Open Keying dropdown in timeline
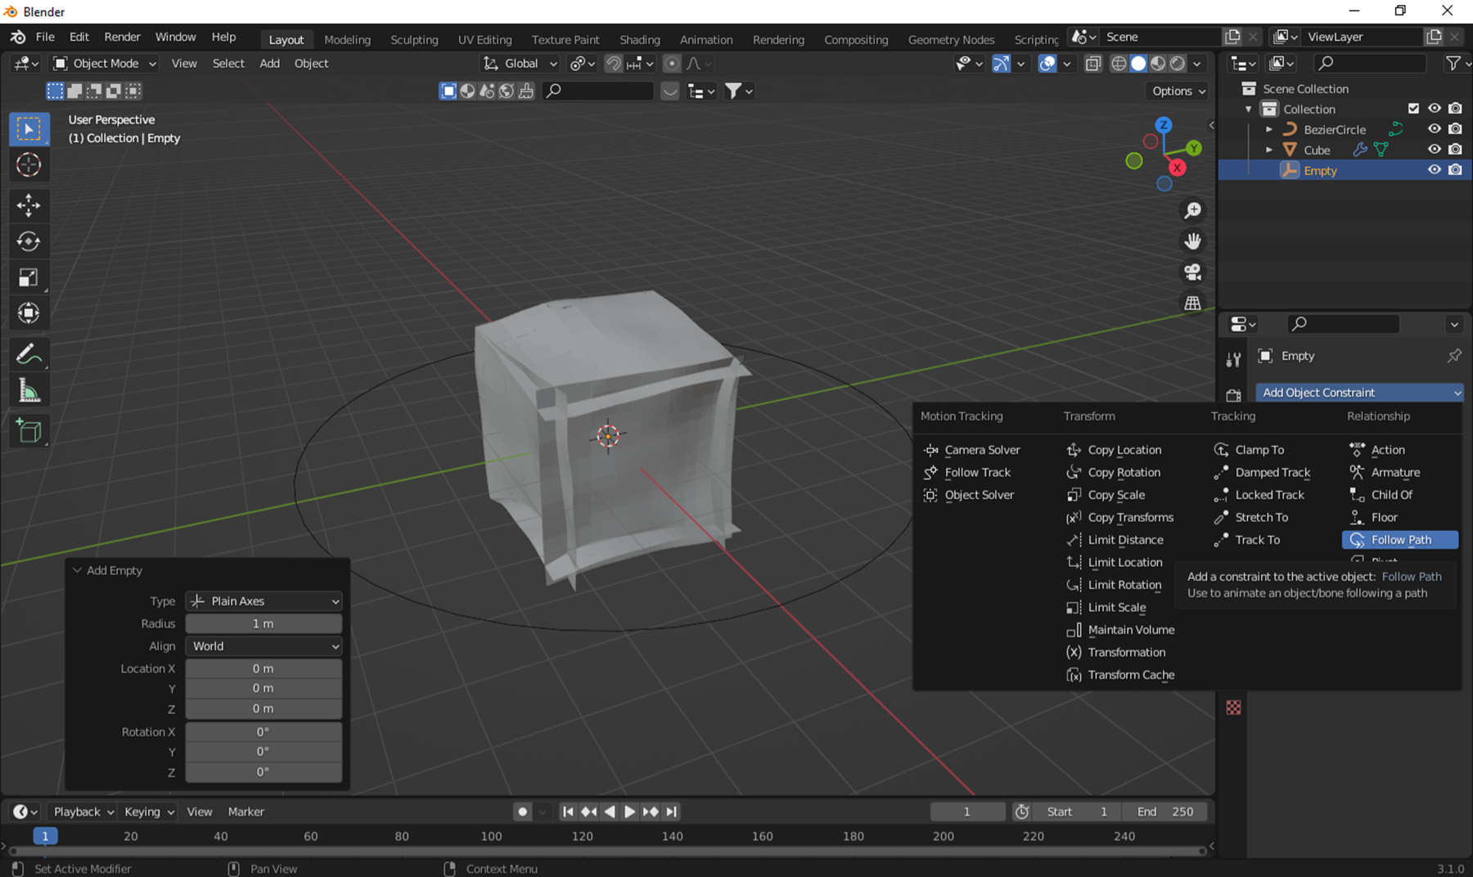The height and width of the screenshot is (877, 1473). pyautogui.click(x=149, y=812)
